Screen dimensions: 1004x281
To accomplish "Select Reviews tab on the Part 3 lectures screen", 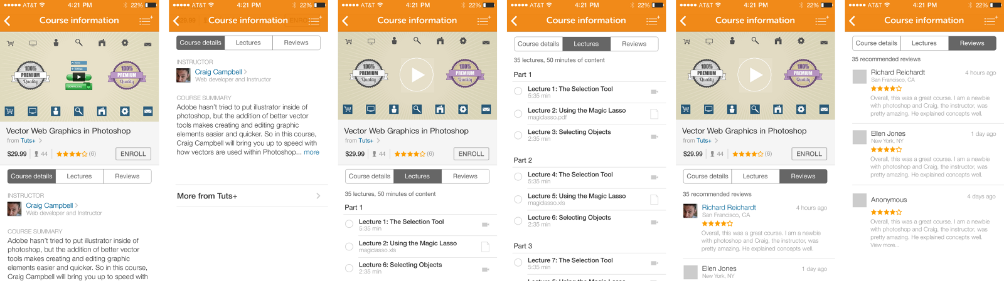I will (634, 44).
